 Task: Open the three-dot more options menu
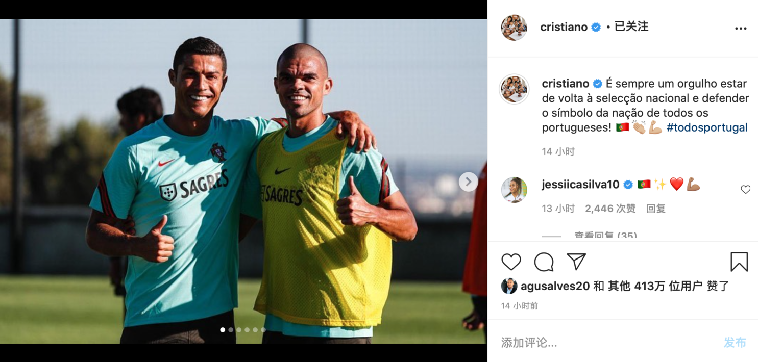tap(741, 29)
